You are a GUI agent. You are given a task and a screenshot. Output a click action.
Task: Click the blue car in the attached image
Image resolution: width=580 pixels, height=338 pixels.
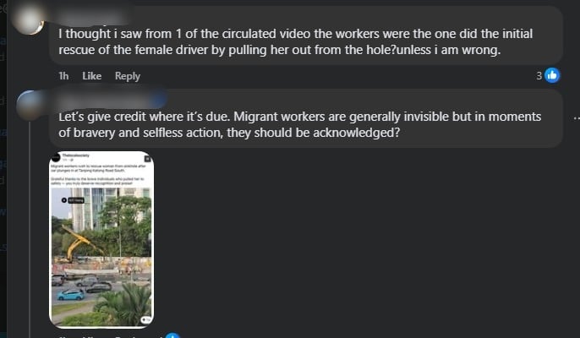pos(70,295)
